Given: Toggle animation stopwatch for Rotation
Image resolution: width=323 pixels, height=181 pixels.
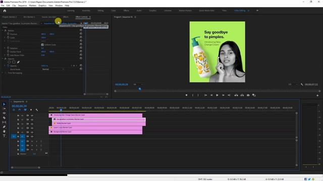Looking at the screenshot, I should pos(8,48).
